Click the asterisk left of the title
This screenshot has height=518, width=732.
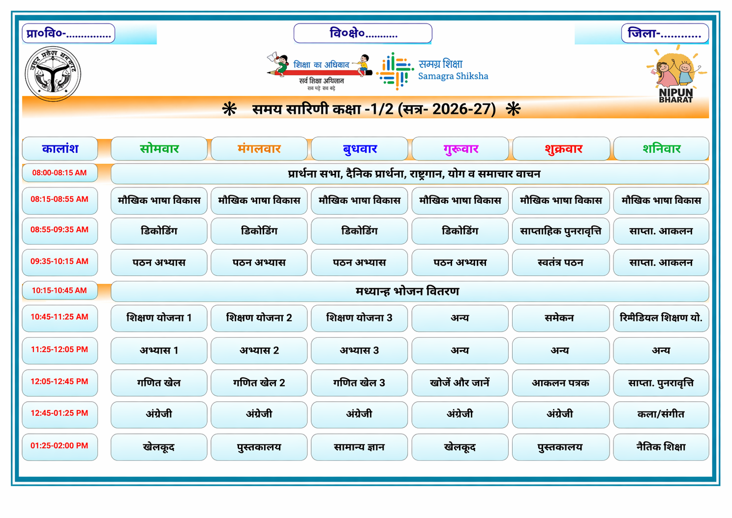click(229, 109)
